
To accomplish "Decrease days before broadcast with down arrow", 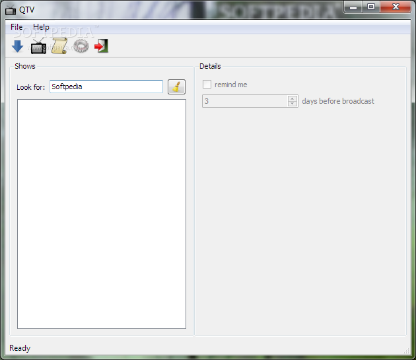I will 293,104.
